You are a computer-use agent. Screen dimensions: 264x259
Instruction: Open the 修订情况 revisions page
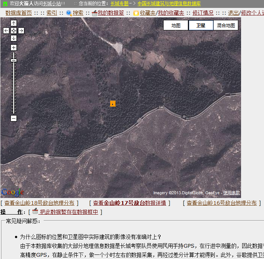(x=203, y=13)
